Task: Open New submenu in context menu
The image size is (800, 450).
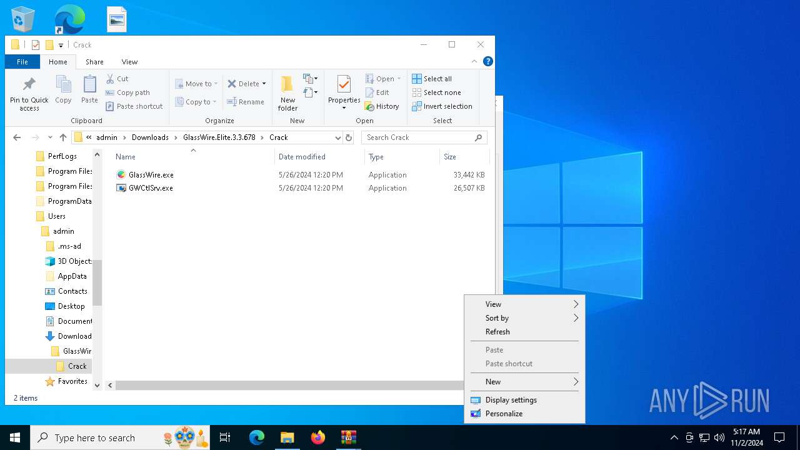Action: (524, 382)
